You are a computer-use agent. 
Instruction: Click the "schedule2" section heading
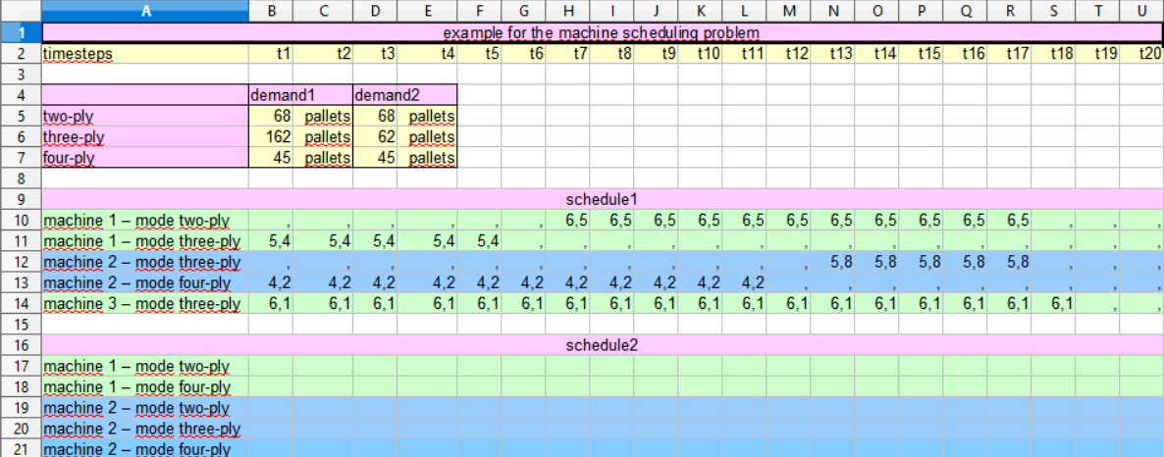tap(601, 345)
